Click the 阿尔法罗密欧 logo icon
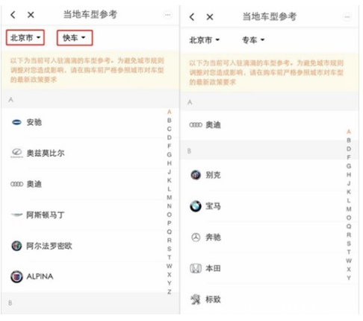 click(16, 246)
